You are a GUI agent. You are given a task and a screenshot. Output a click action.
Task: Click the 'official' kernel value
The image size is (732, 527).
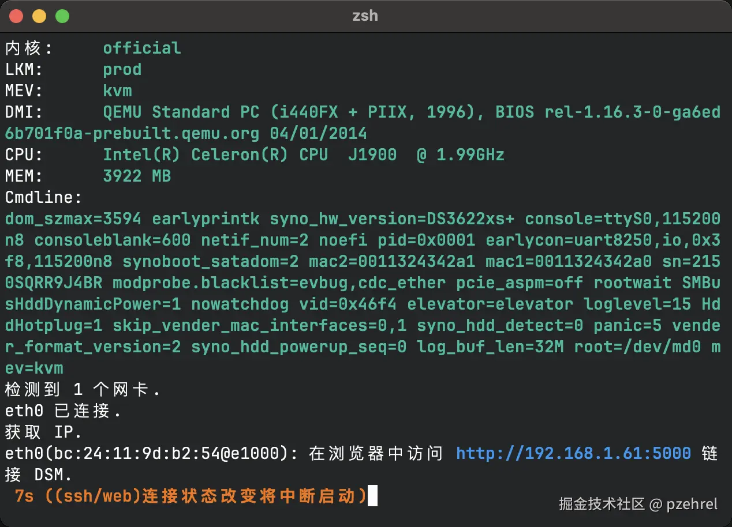pos(142,48)
